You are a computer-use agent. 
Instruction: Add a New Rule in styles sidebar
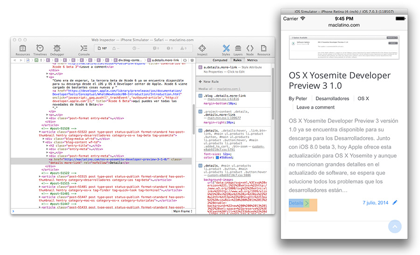point(209,82)
